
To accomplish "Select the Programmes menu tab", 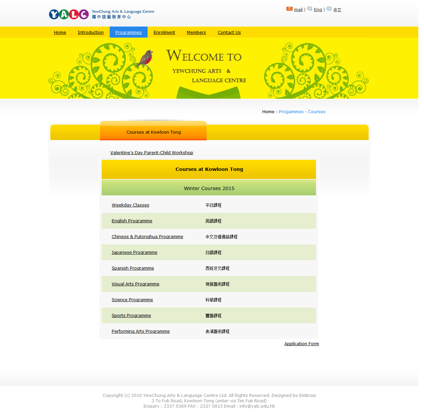I will pos(128,33).
